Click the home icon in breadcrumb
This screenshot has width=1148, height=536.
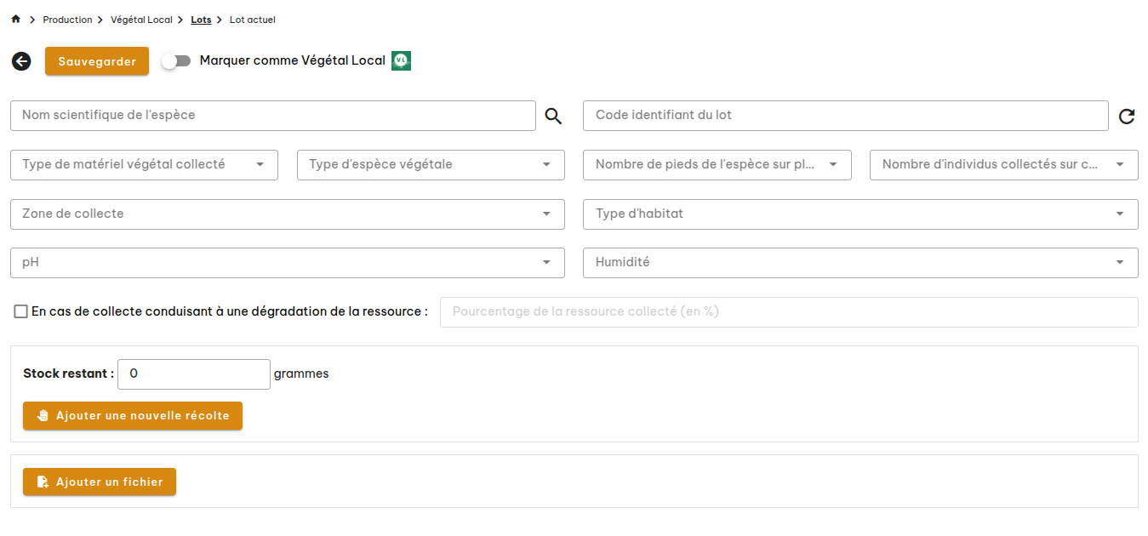click(x=15, y=20)
